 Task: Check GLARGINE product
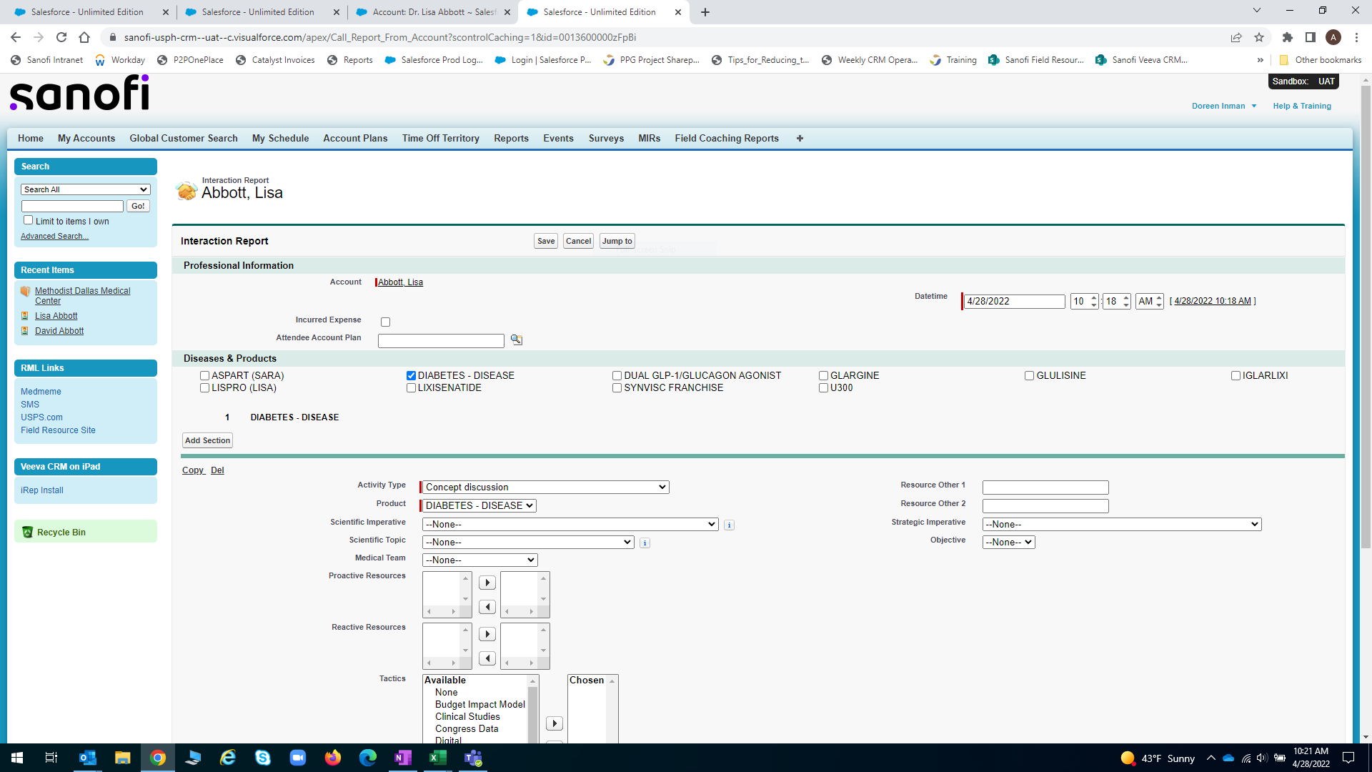[824, 376]
